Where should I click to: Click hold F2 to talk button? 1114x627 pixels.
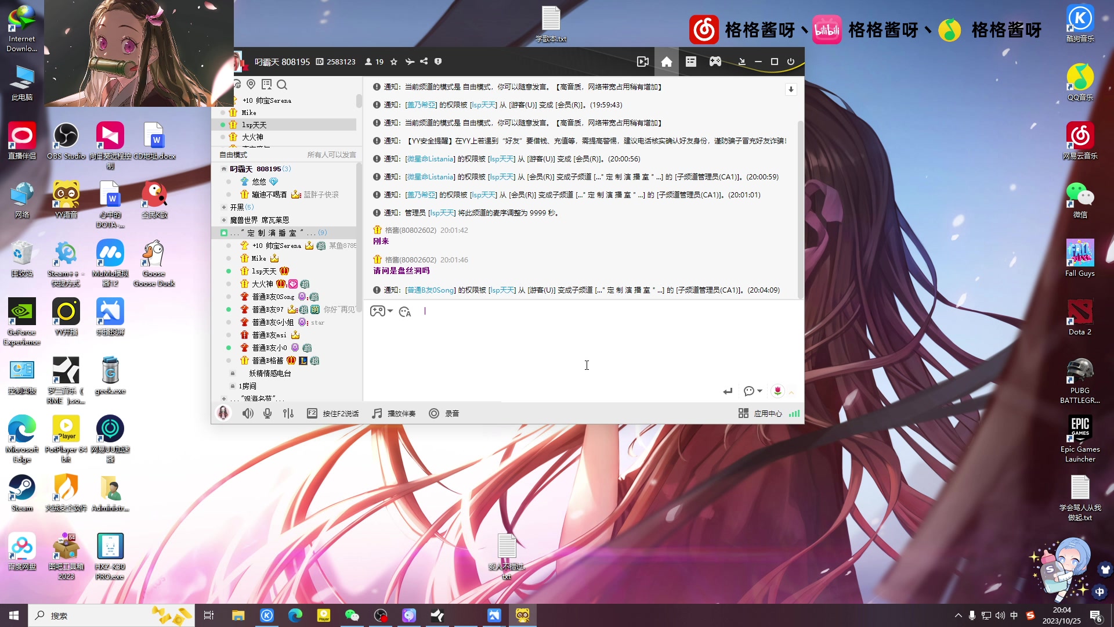coord(333,413)
